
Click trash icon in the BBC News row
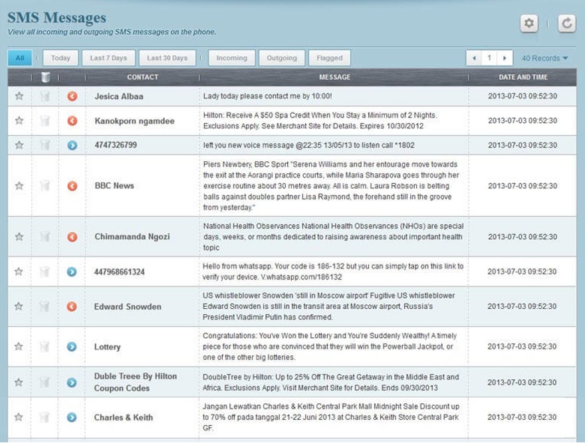45,186
